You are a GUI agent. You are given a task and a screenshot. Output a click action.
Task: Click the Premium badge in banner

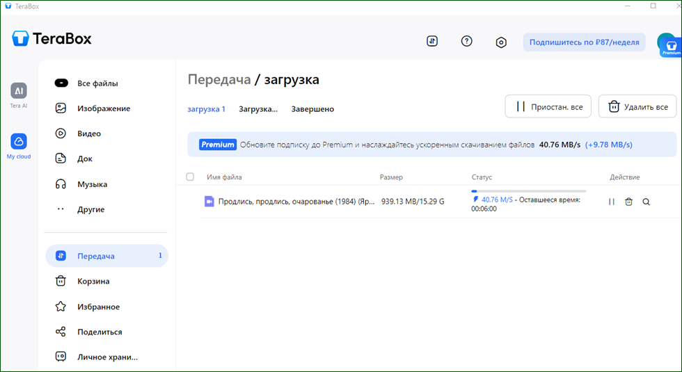coord(218,145)
